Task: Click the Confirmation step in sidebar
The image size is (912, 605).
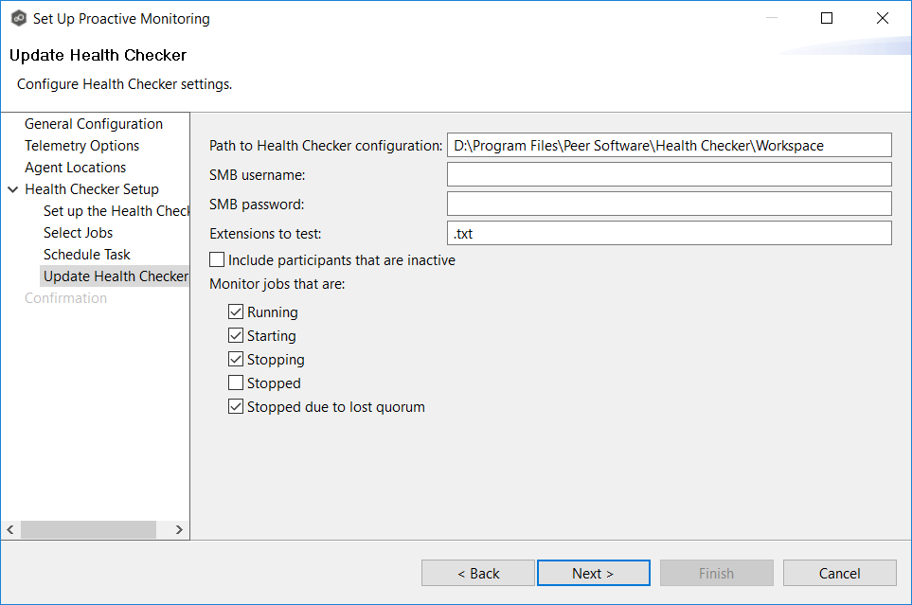Action: point(65,298)
